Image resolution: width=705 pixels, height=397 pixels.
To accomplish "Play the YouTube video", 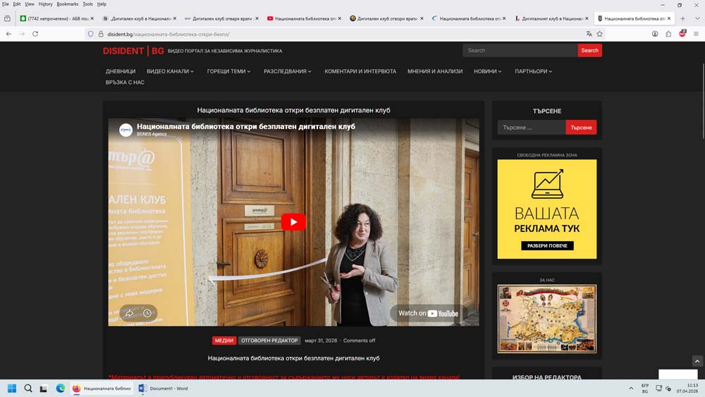I will pyautogui.click(x=293, y=221).
